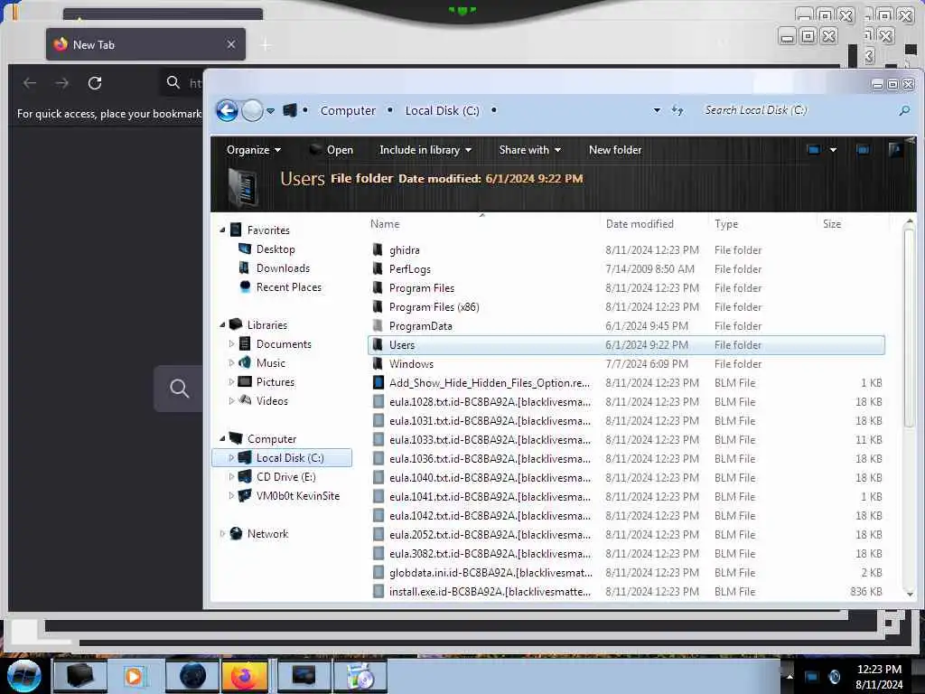
Task: Click the search magnifier icon in Explorer
Action: point(904,110)
